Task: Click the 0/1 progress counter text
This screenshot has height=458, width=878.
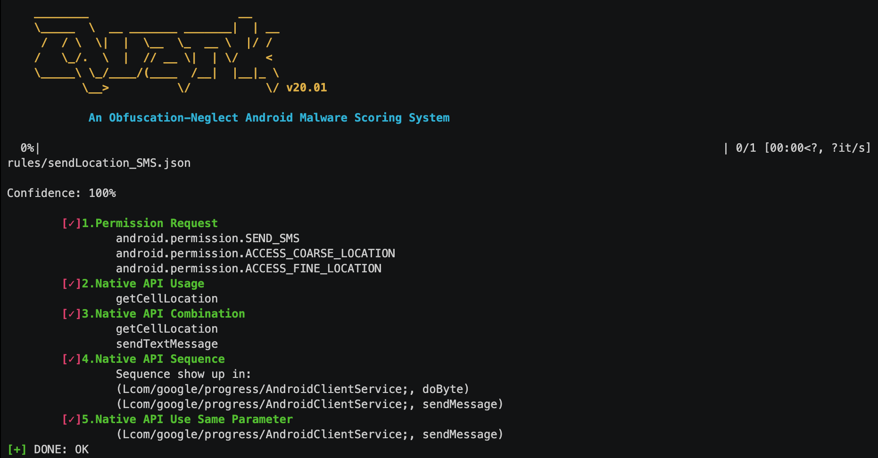Action: tap(745, 148)
